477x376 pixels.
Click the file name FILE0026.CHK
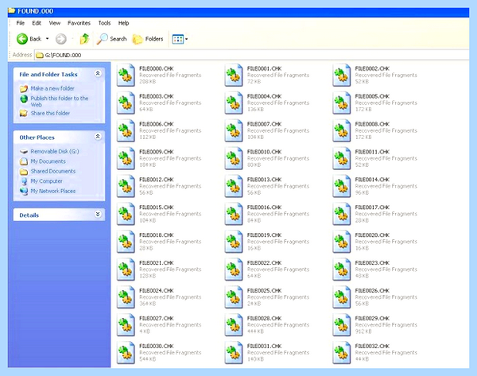tap(372, 290)
